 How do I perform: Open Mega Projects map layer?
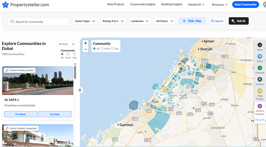click(260, 91)
